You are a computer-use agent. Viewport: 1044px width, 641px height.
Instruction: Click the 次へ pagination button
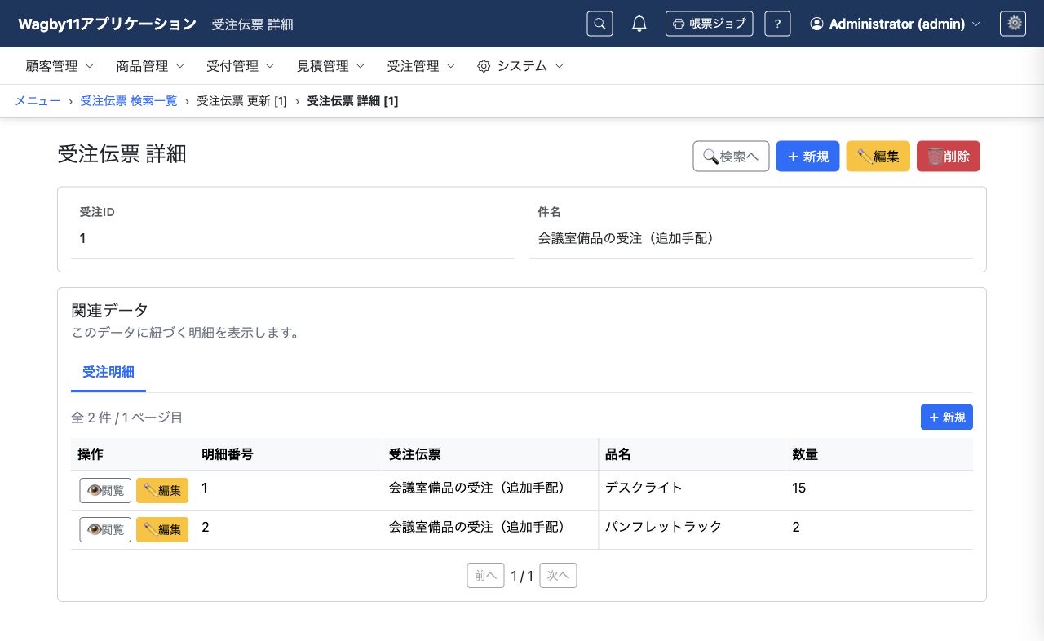[558, 576]
